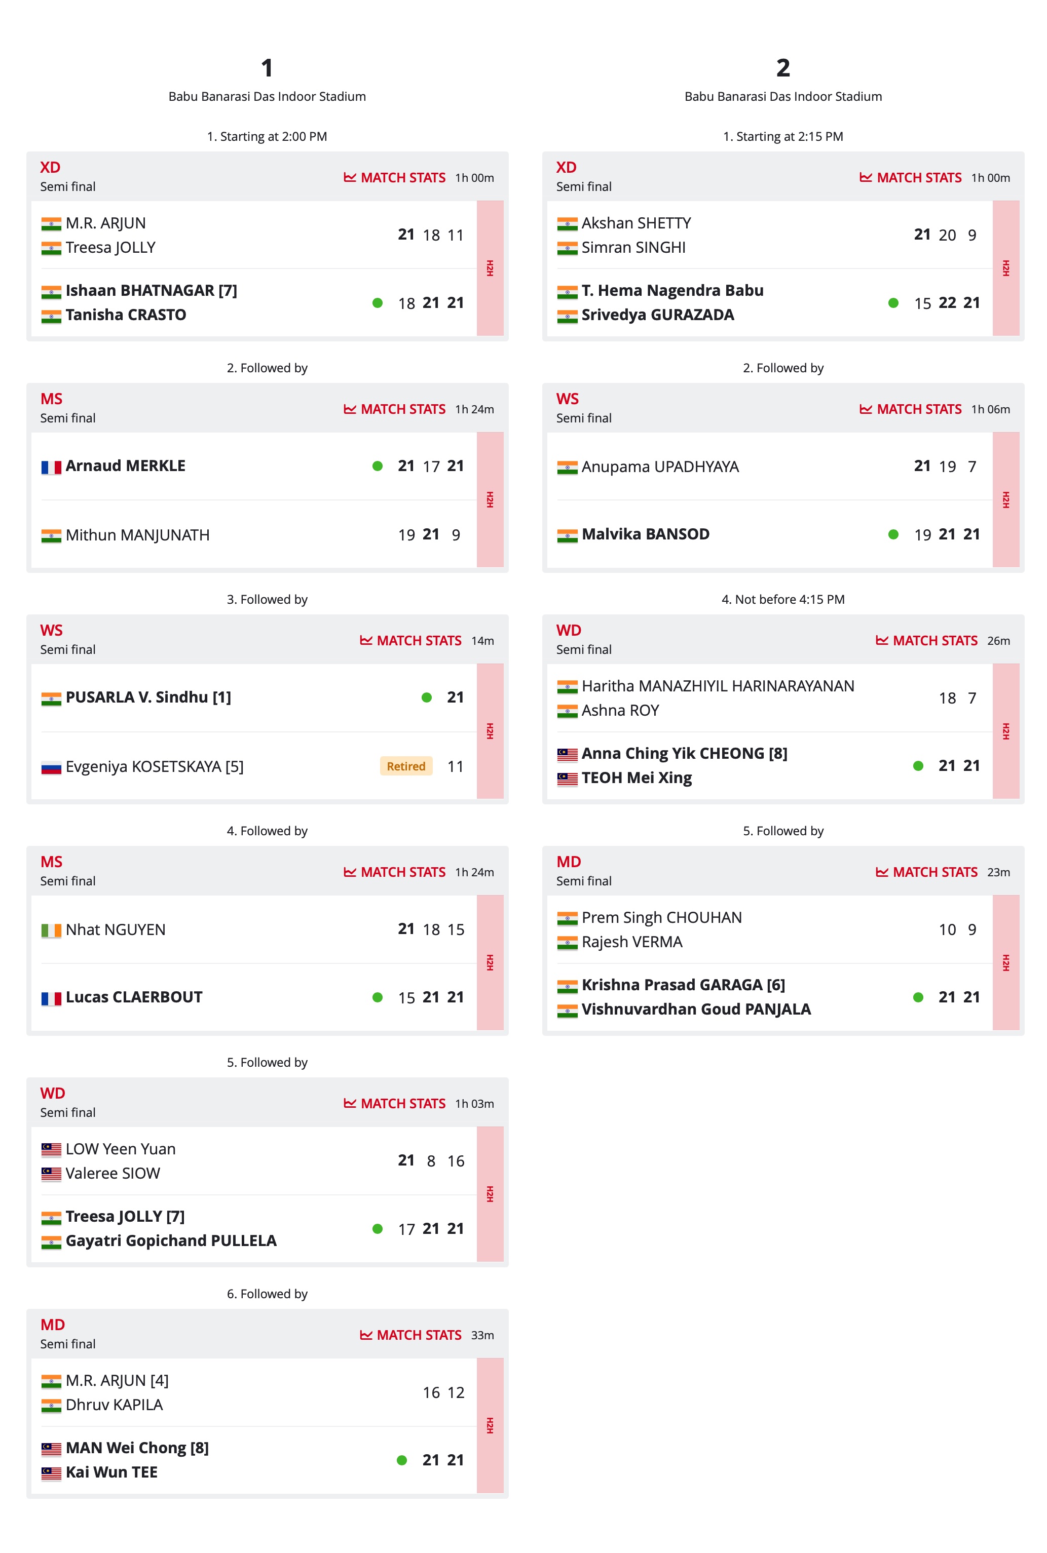Screen dimensions: 1047x1553
Task: Show Match Stats for Malvika Bansod's match
Action: click(911, 409)
